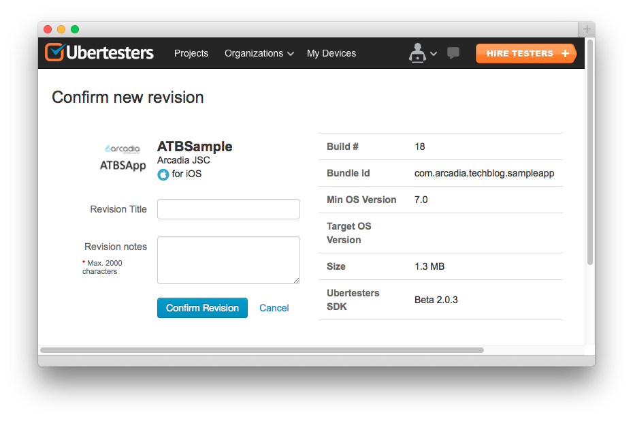Image resolution: width=633 pixels, height=421 pixels.
Task: Open the chat messages icon
Action: click(453, 53)
